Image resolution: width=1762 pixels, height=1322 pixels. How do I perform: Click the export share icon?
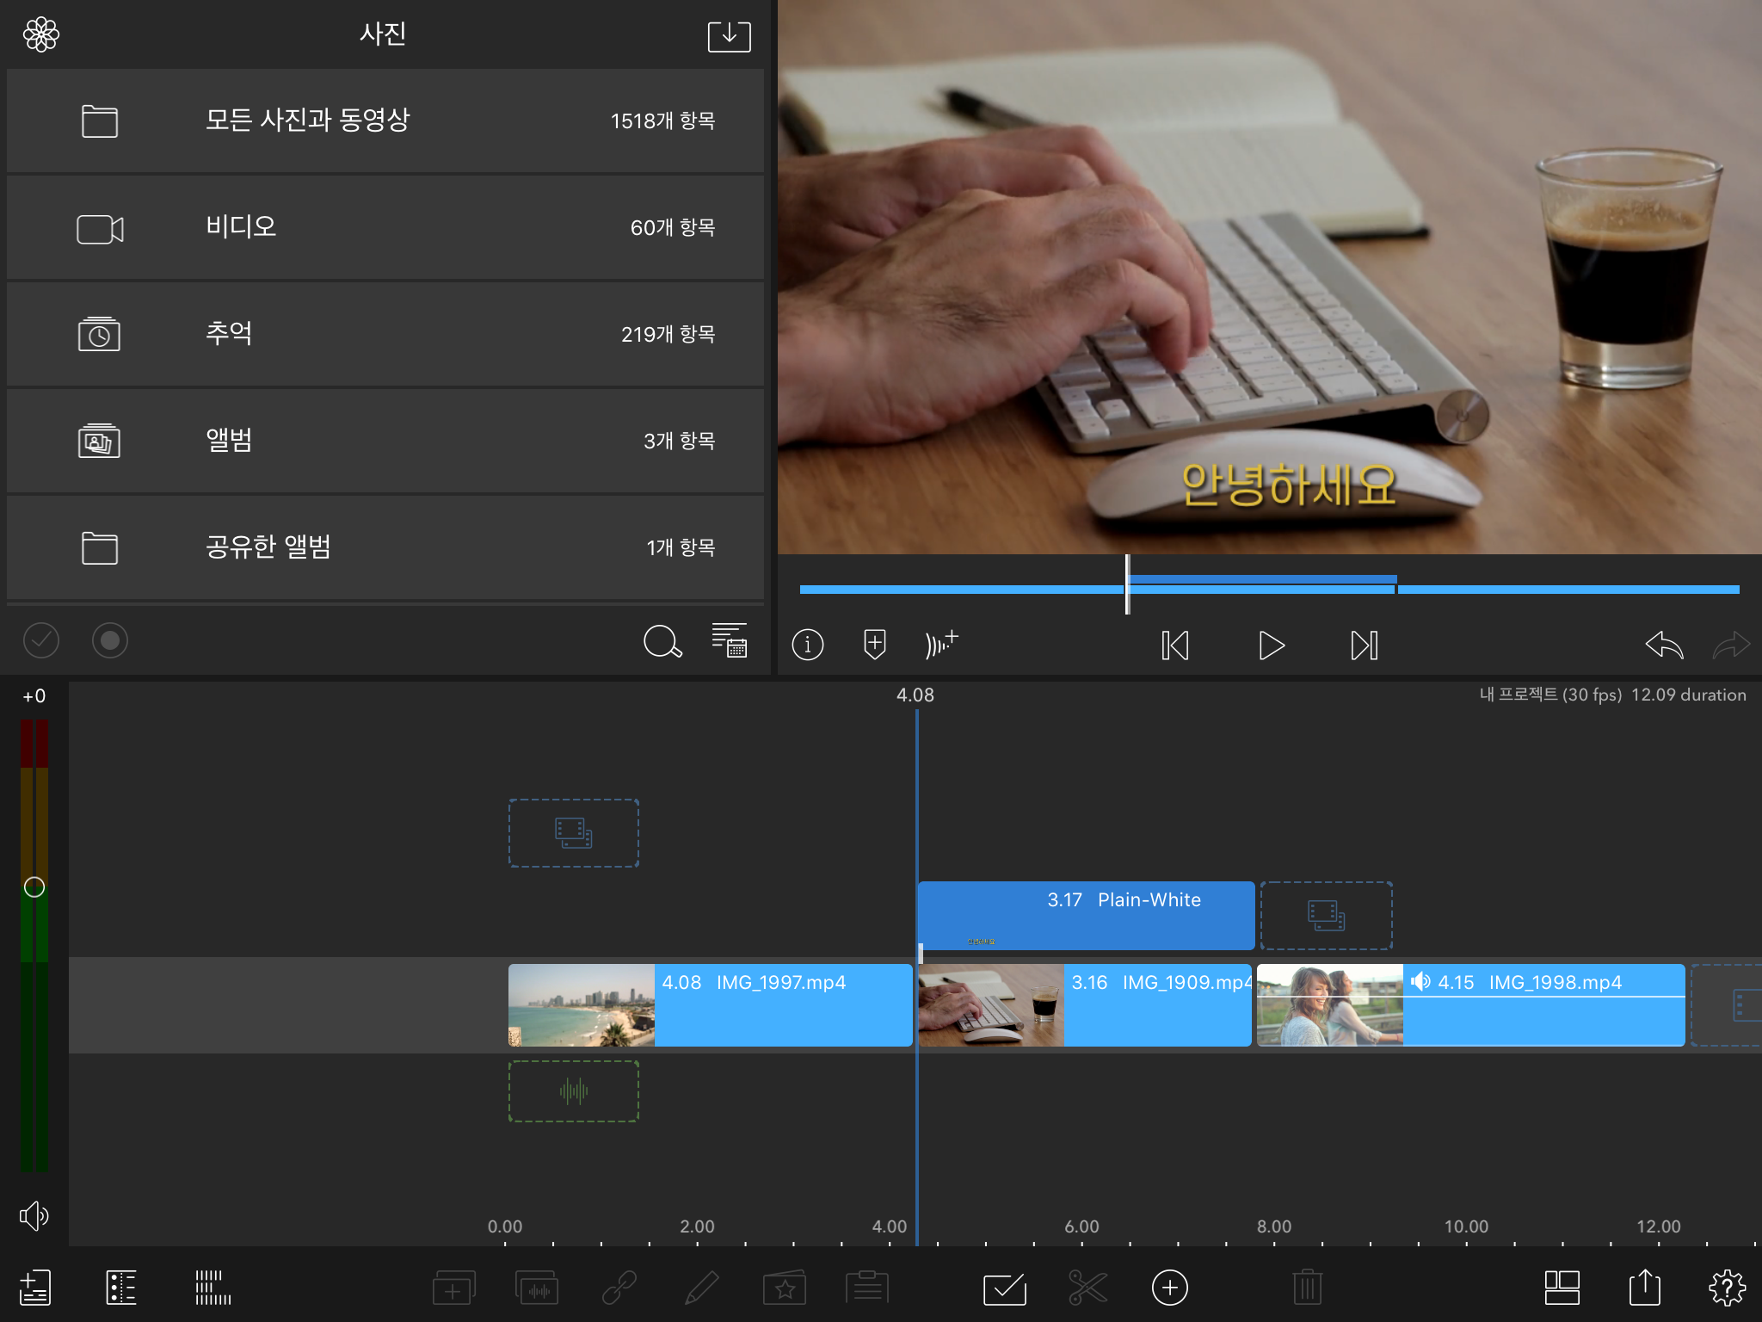[1644, 1288]
